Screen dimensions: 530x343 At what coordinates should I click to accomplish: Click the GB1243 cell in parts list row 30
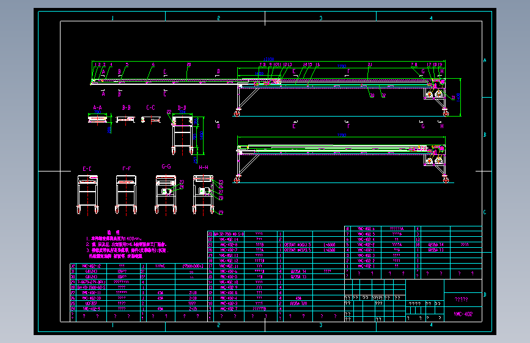(91, 277)
